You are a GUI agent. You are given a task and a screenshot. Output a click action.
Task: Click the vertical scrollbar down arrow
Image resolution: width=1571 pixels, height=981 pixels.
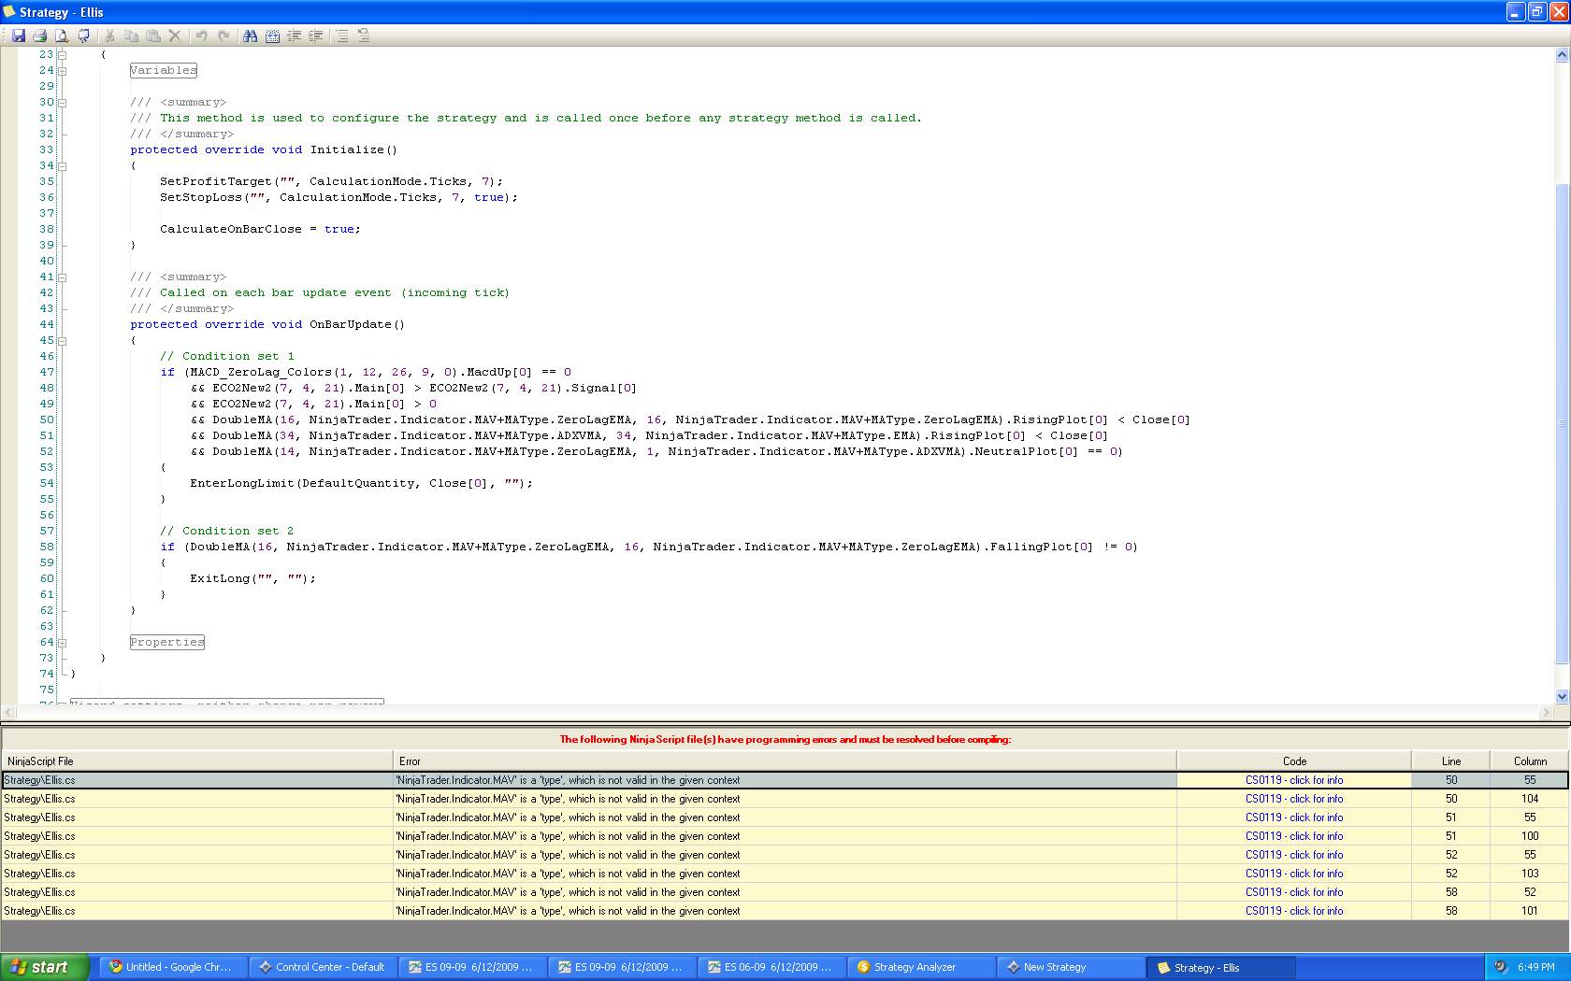point(1562,696)
